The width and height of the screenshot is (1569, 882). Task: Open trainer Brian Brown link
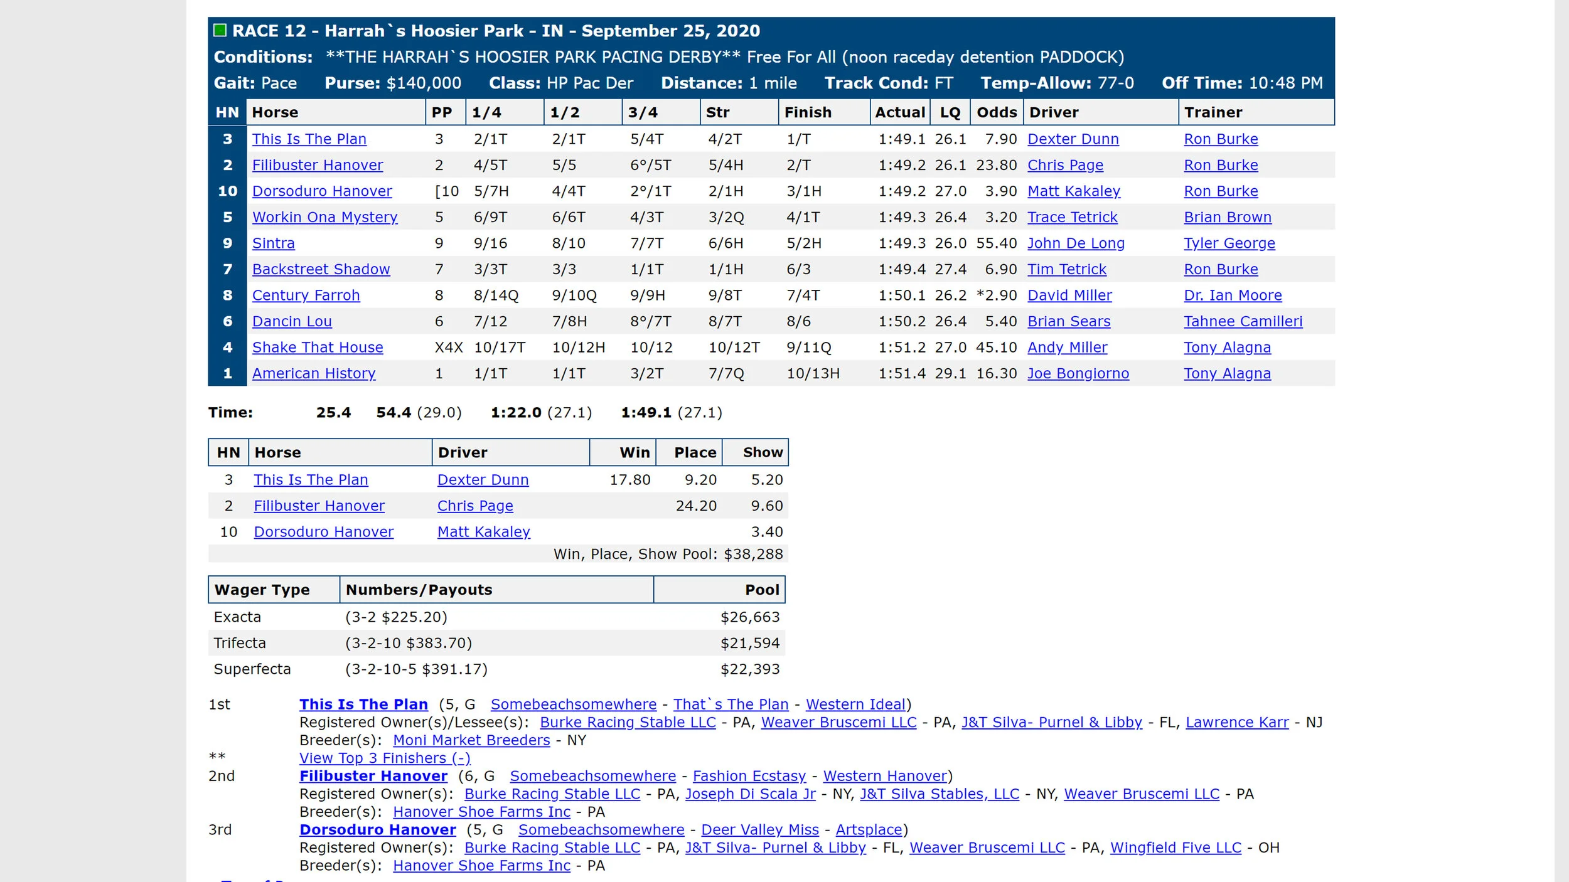[x=1228, y=217]
